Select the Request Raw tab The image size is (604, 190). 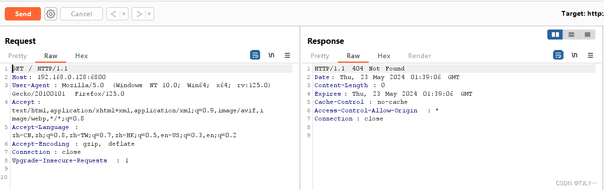(50, 56)
